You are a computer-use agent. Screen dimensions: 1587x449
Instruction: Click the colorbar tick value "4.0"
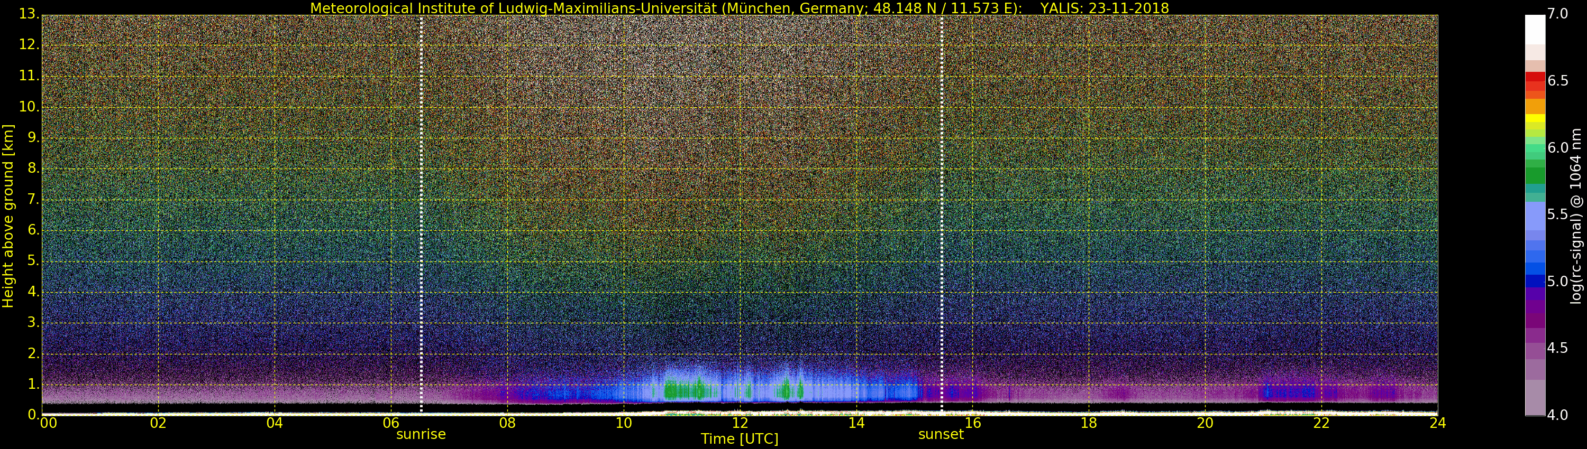(x=1557, y=415)
